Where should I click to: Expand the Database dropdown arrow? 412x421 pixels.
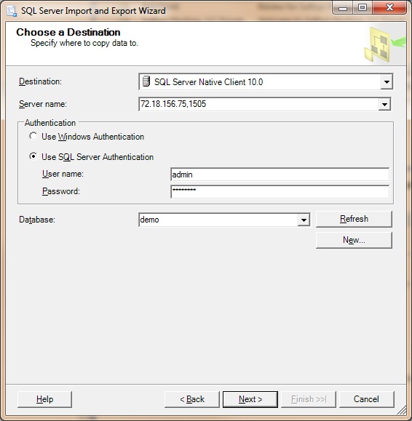(304, 220)
